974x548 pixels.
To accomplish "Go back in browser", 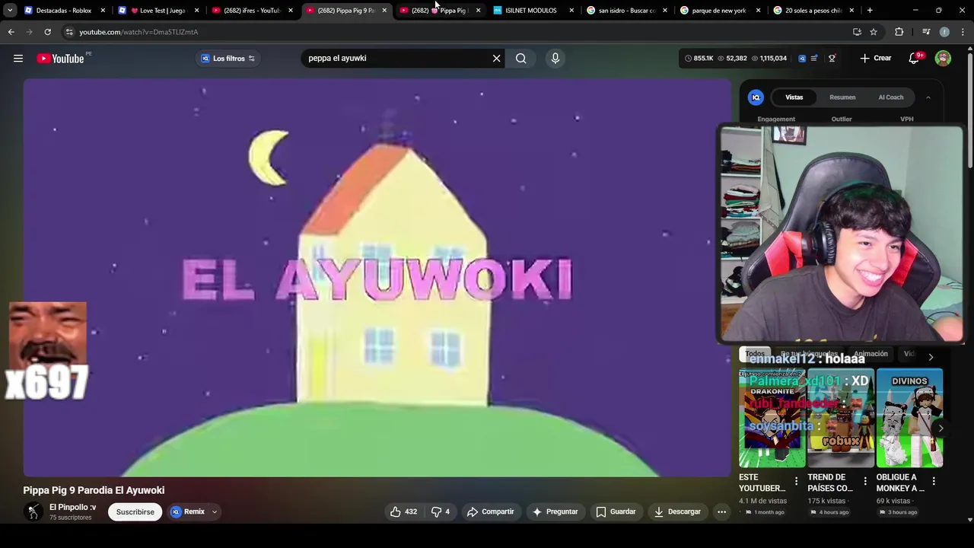I will tap(11, 32).
